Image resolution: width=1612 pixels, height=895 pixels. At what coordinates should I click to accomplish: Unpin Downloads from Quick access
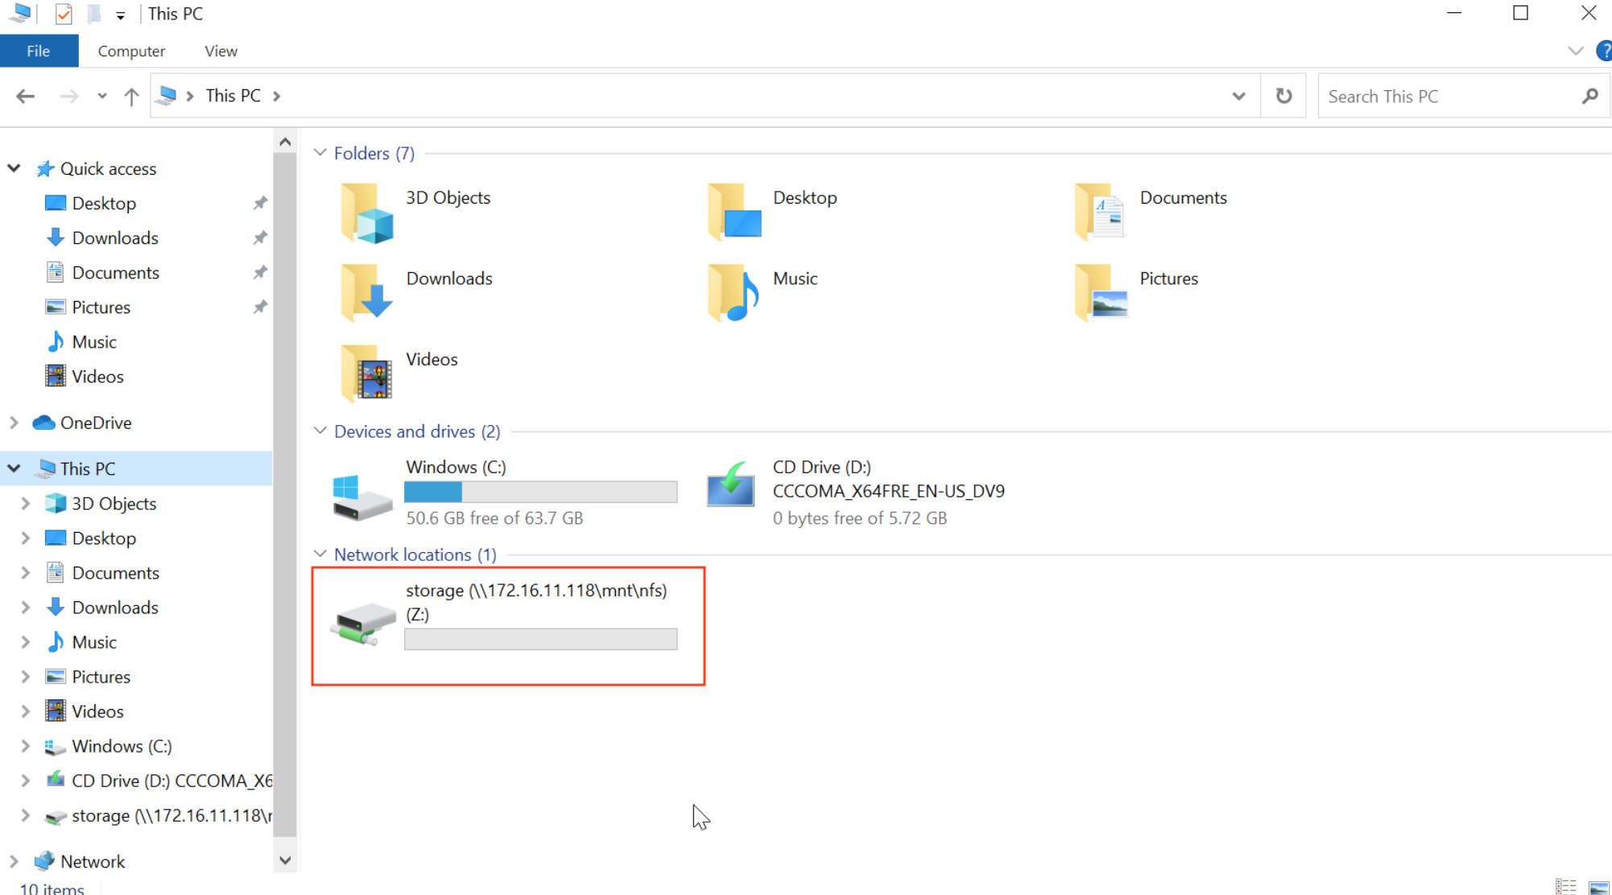pos(259,238)
